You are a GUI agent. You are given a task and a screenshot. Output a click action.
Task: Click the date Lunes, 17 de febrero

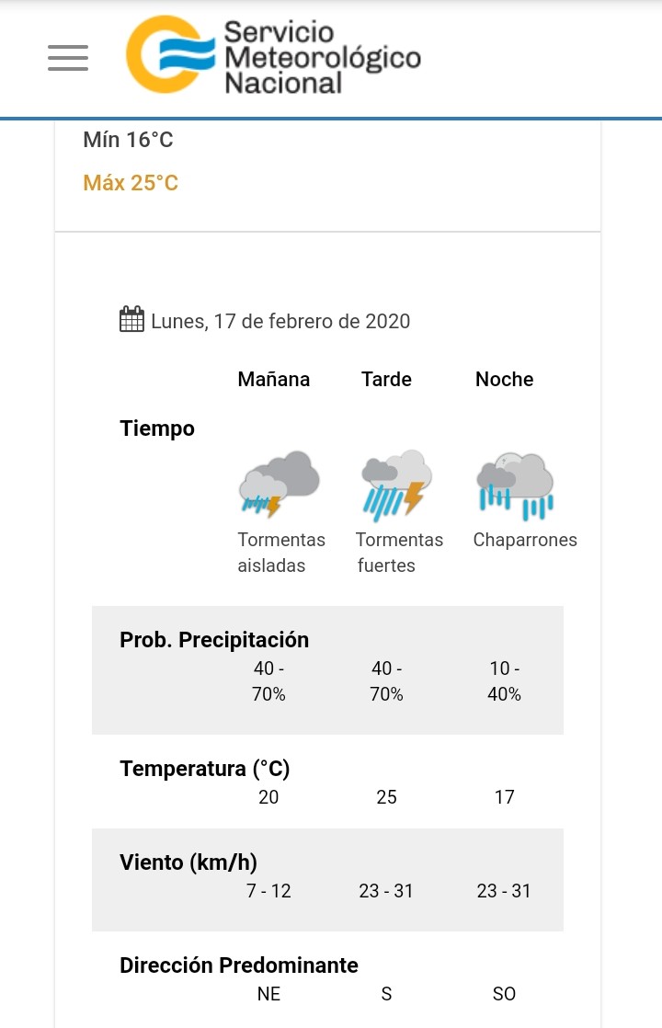point(280,322)
